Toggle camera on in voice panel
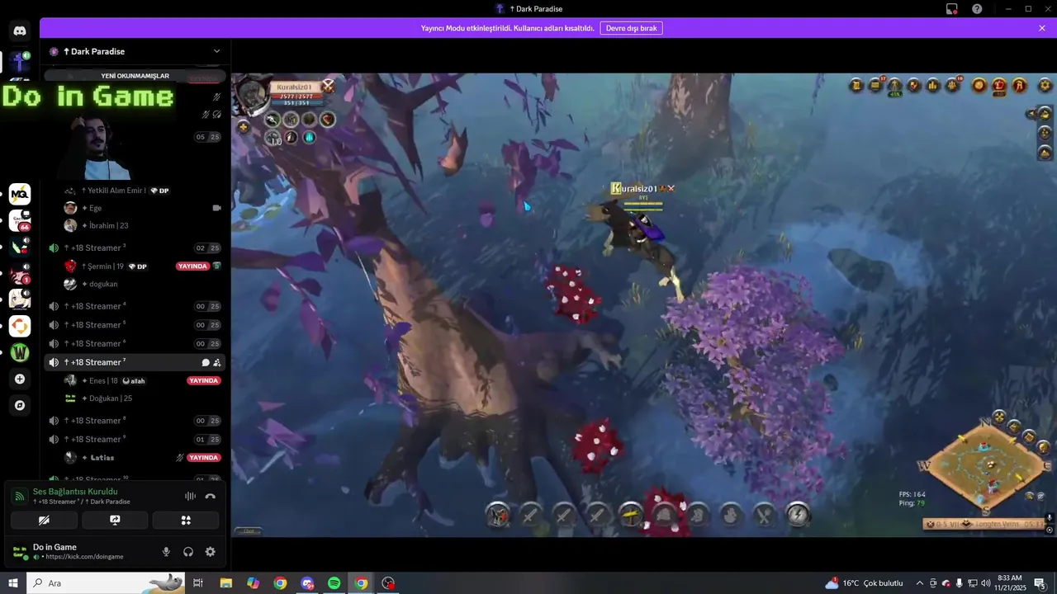 (44, 520)
